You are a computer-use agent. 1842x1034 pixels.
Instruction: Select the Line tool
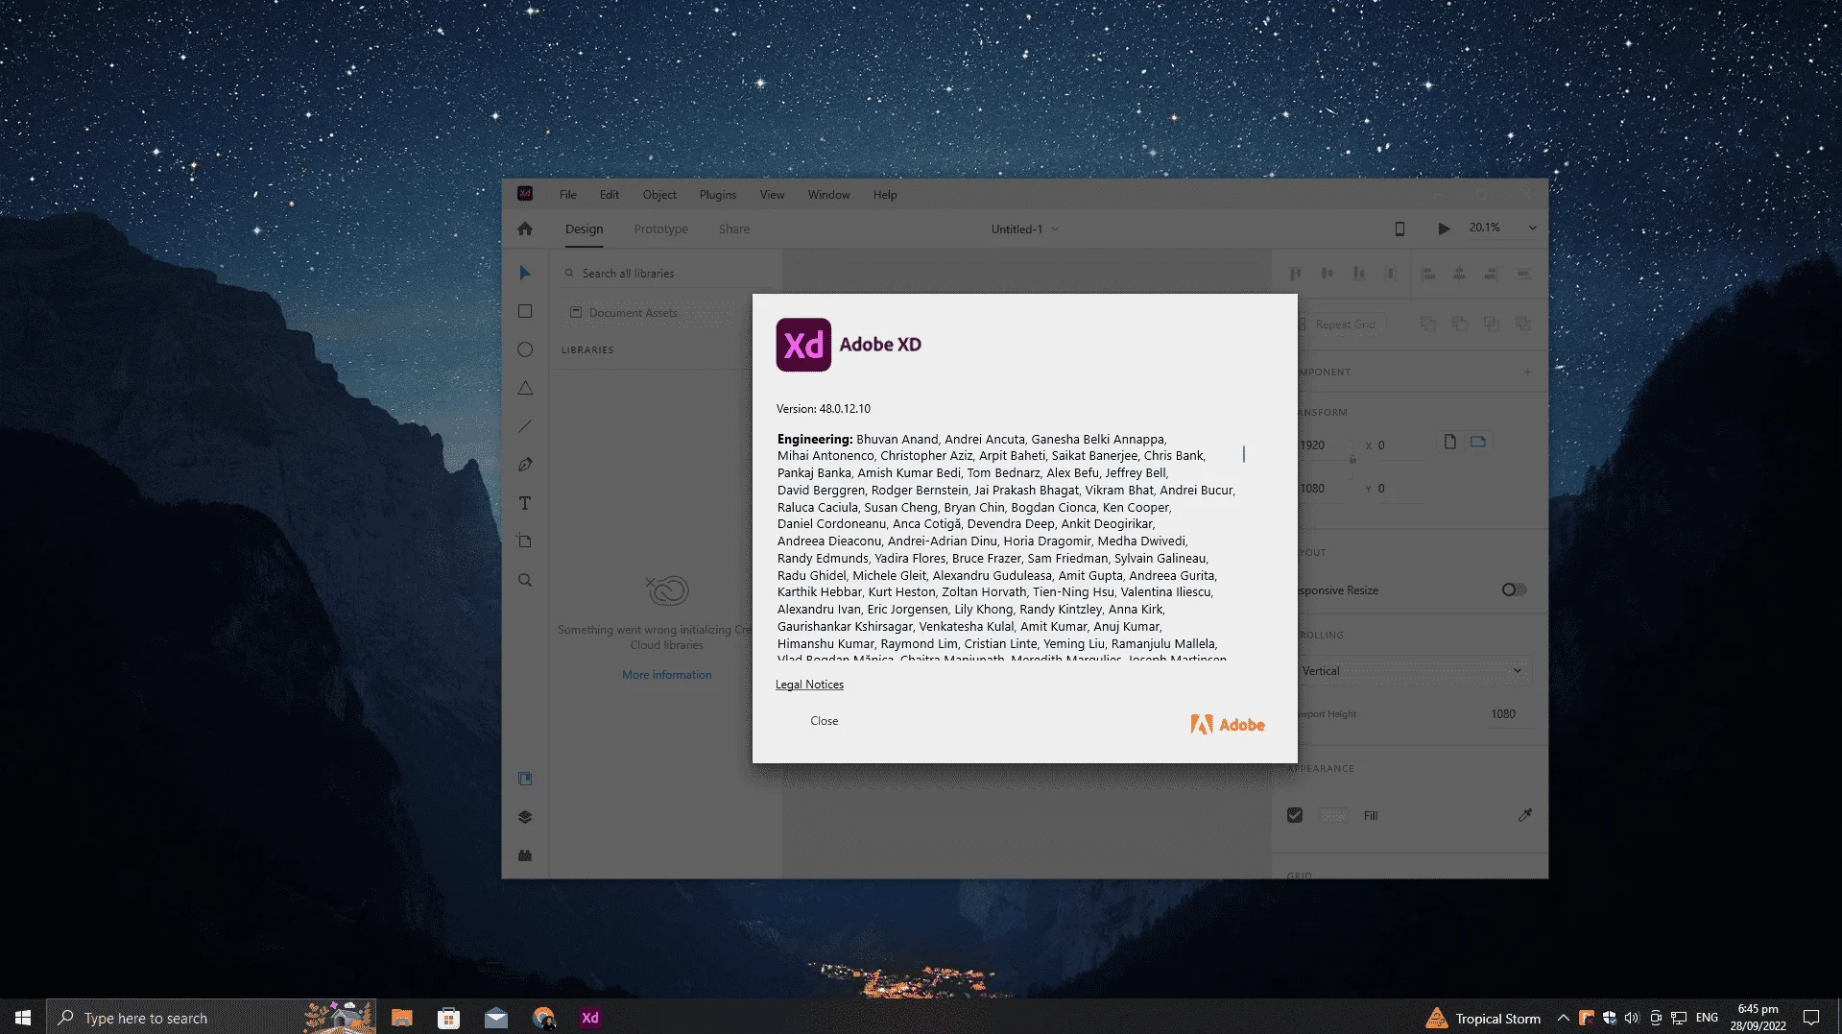(x=525, y=426)
